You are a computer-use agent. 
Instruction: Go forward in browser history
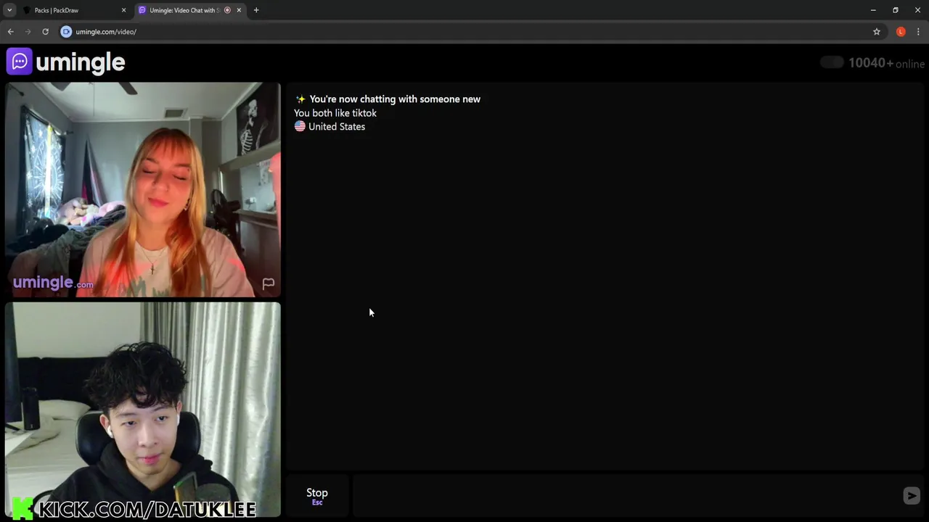tap(28, 32)
